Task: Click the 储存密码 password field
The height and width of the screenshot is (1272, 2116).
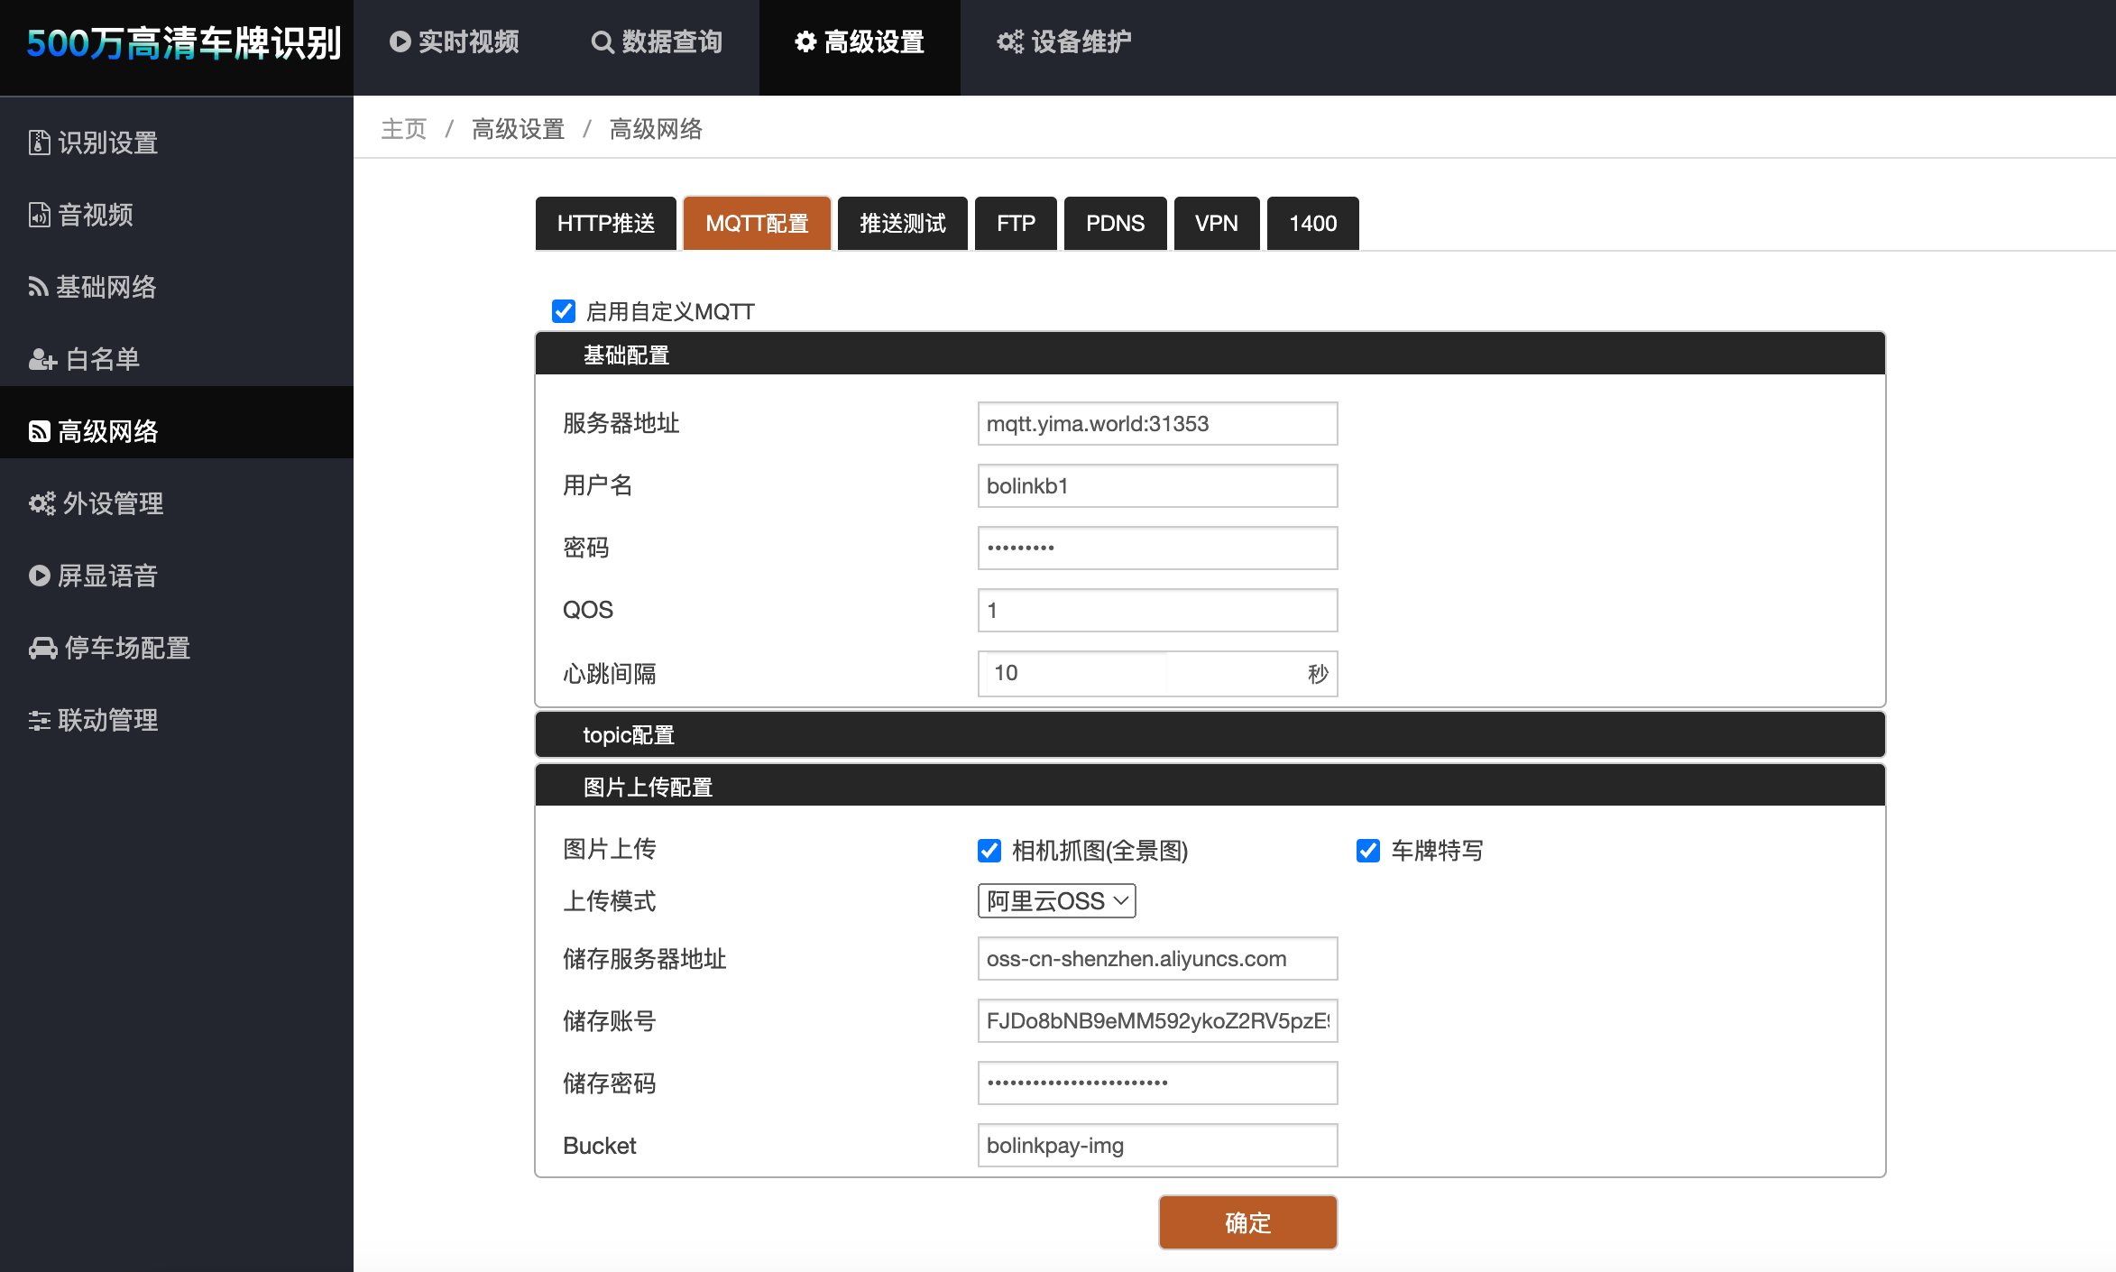Action: (x=1157, y=1083)
